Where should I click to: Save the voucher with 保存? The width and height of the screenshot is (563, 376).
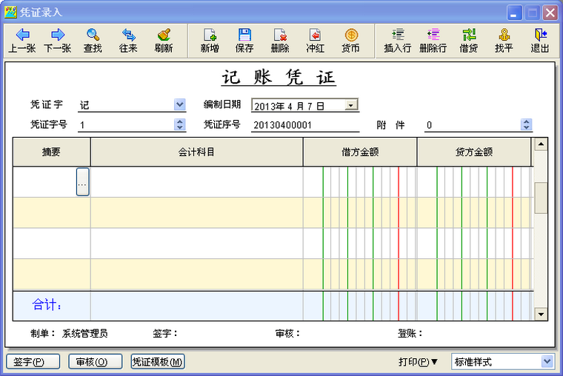(244, 41)
